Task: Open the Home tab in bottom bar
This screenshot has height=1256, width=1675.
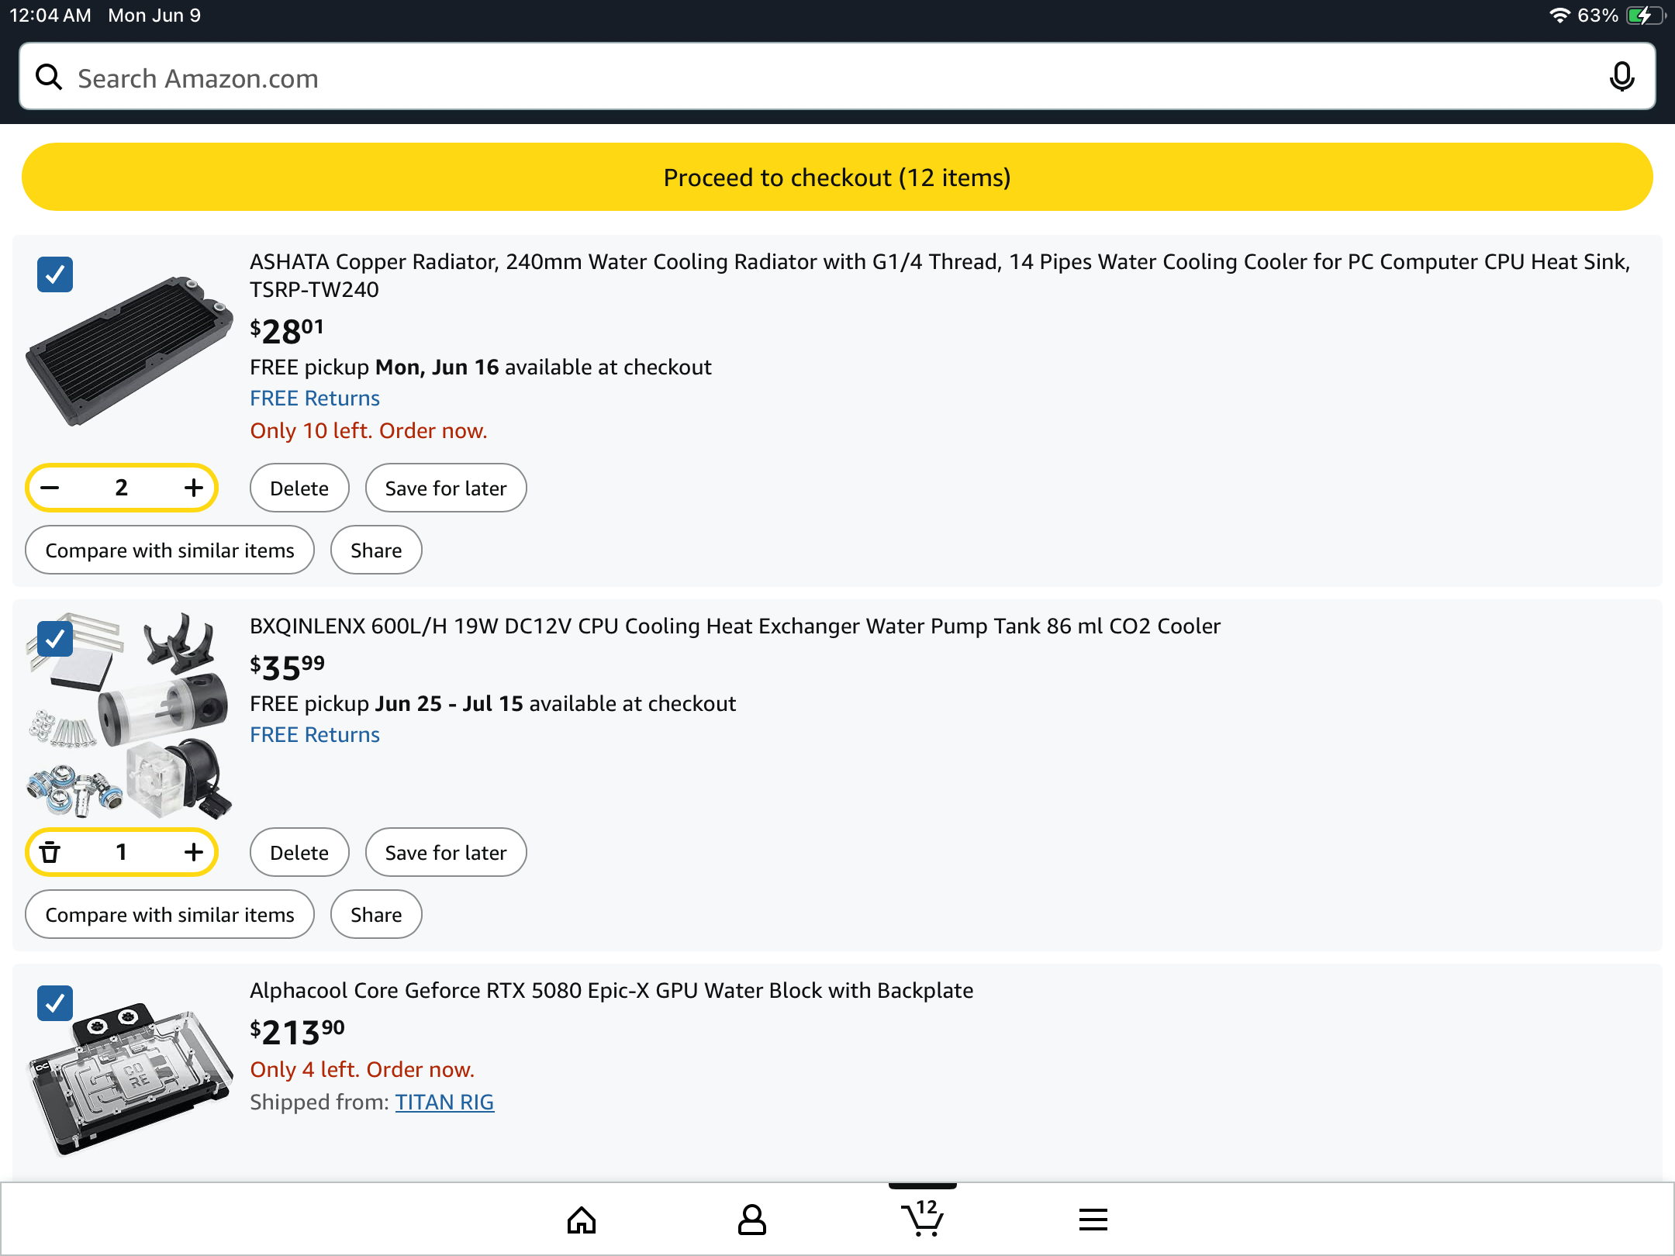Action: click(x=581, y=1220)
